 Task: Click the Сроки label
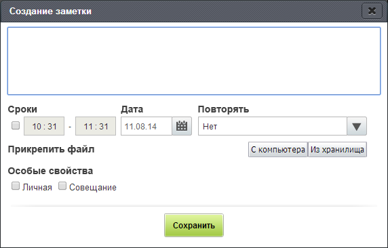pyautogui.click(x=22, y=109)
